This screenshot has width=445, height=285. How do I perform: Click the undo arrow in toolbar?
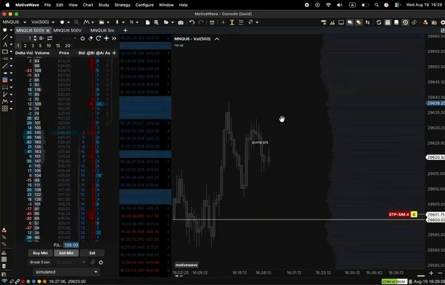click(x=192, y=22)
